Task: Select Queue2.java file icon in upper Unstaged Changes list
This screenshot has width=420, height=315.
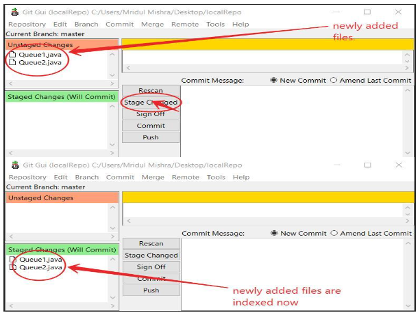Action: pyautogui.click(x=12, y=62)
